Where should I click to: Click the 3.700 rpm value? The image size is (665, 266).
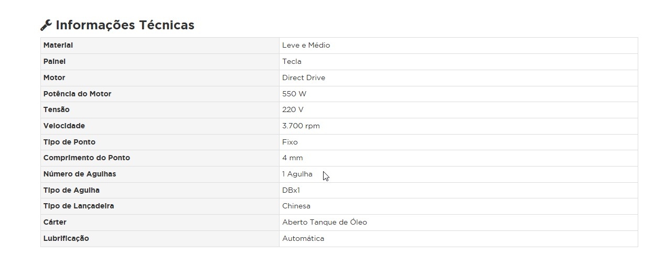301,126
